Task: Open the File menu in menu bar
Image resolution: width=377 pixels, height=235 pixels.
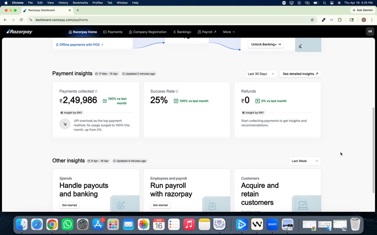Action: click(x=30, y=3)
